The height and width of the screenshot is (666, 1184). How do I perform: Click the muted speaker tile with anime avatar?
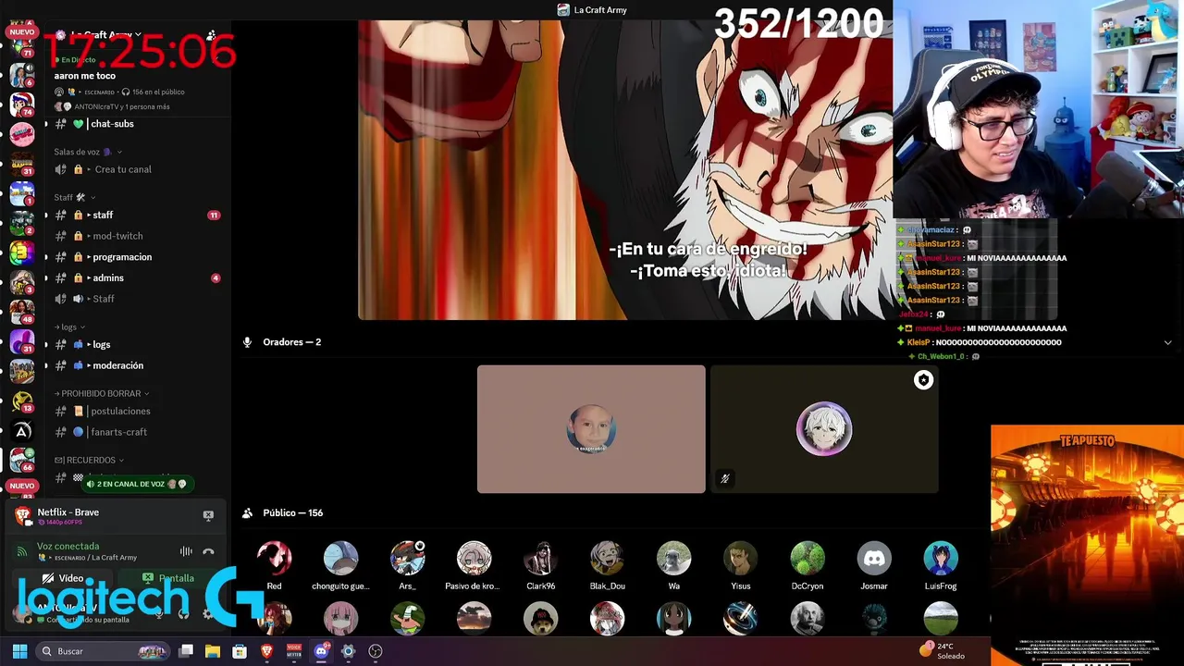(824, 429)
